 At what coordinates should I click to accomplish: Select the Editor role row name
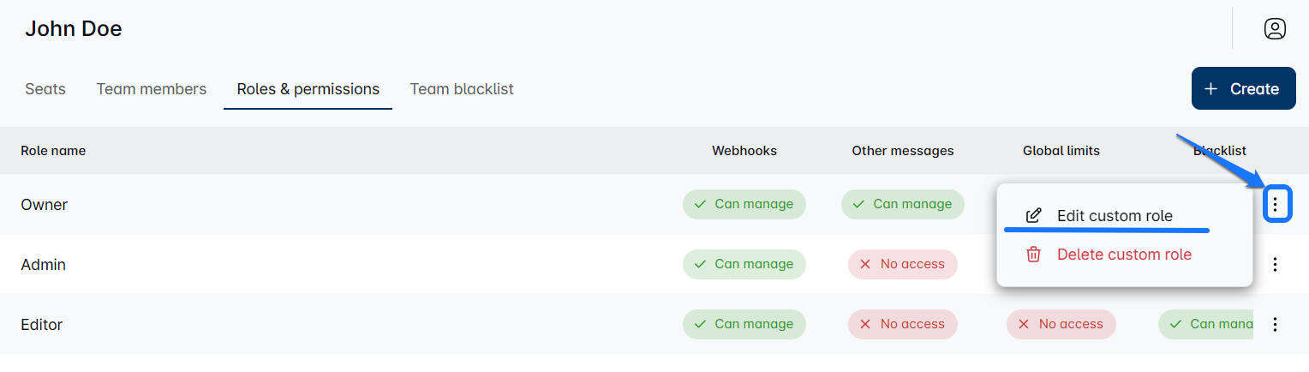click(42, 325)
